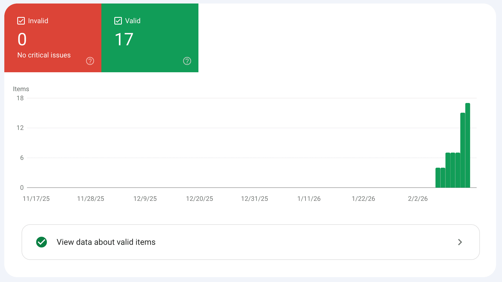Image resolution: width=502 pixels, height=282 pixels.
Task: Select the checkmark icon inside the Valid label
Action: pyautogui.click(x=118, y=20)
